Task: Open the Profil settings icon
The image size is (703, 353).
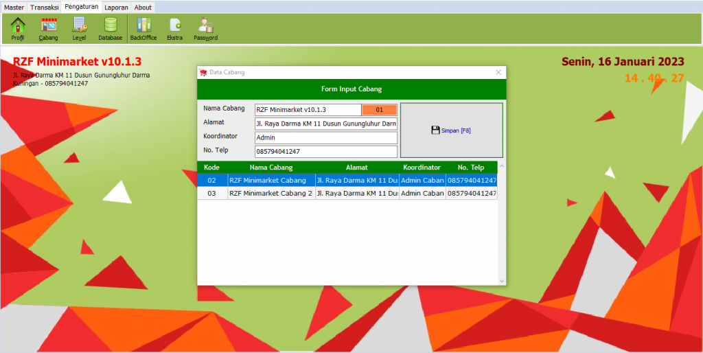Action: coord(17,29)
